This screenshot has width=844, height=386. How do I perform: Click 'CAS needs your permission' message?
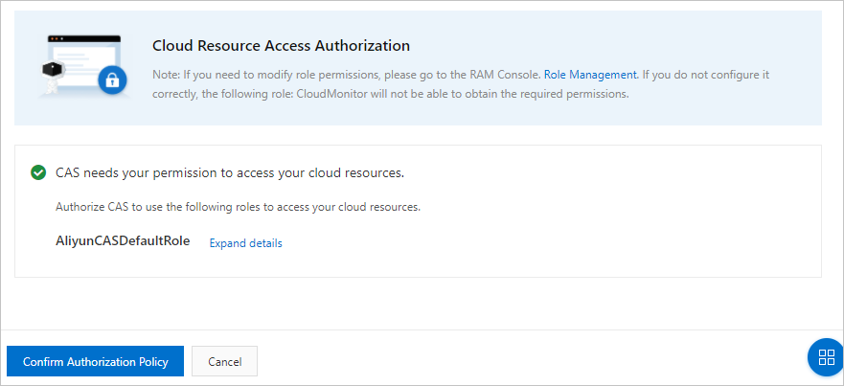230,173
